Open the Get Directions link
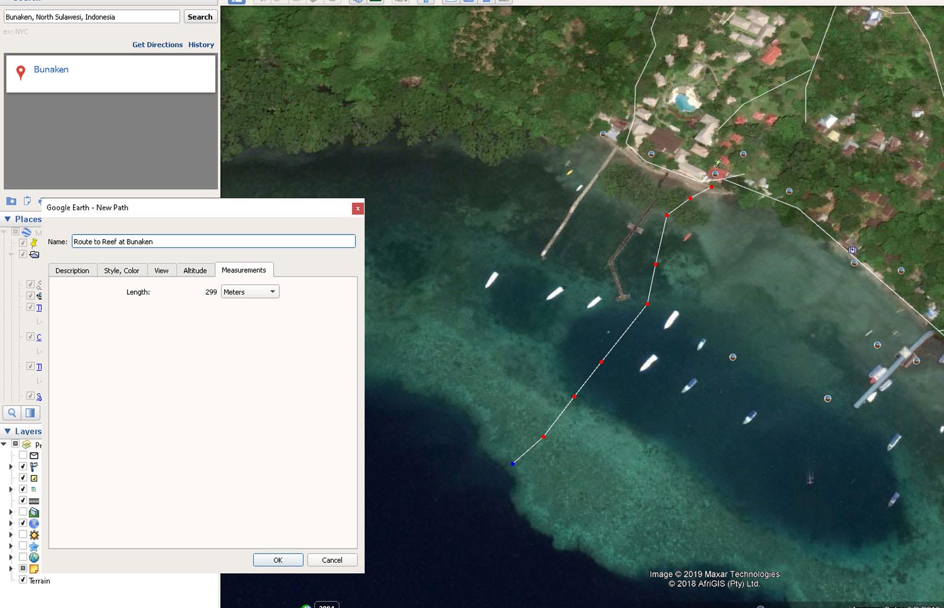Image resolution: width=944 pixels, height=608 pixels. click(x=157, y=45)
